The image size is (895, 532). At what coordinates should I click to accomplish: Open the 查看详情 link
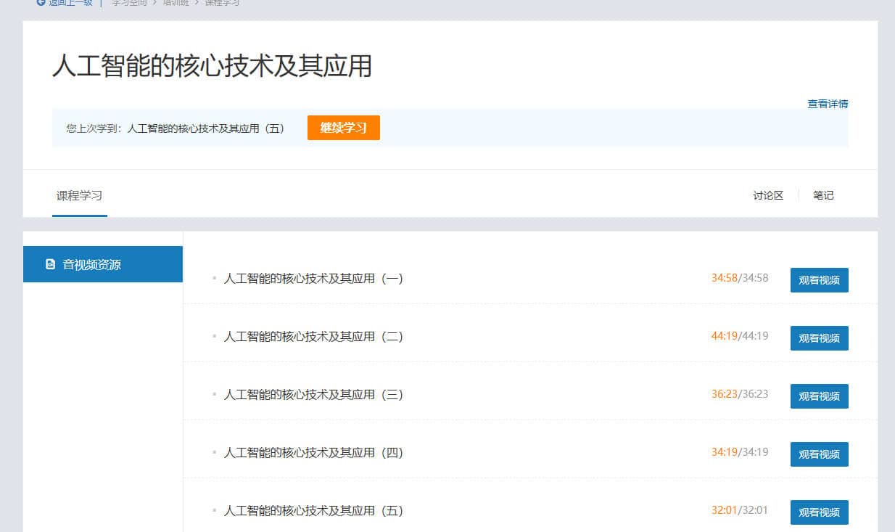tap(828, 104)
